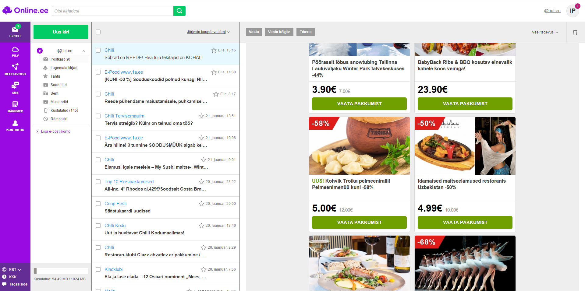Open the Järjesta kuupäeva järgi sort dropdown
Image resolution: width=585 pixels, height=291 pixels.
[208, 32]
